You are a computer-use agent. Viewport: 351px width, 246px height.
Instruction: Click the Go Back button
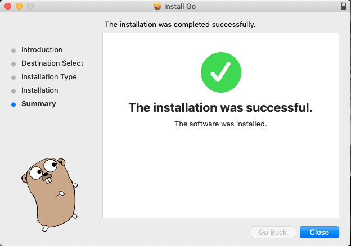[273, 232]
